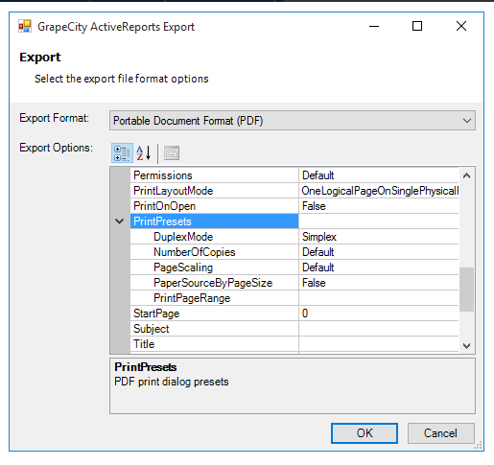Select the PrintLayoutMode property
The height and width of the screenshot is (465, 494).
tap(214, 191)
